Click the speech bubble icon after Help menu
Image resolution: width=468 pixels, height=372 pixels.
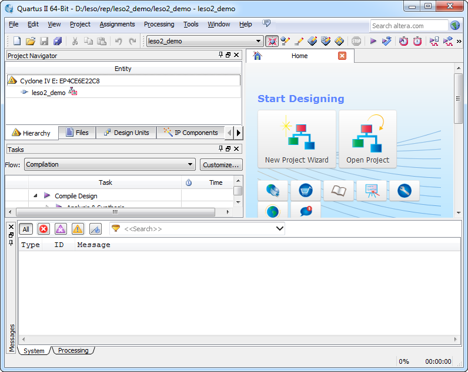[266, 23]
